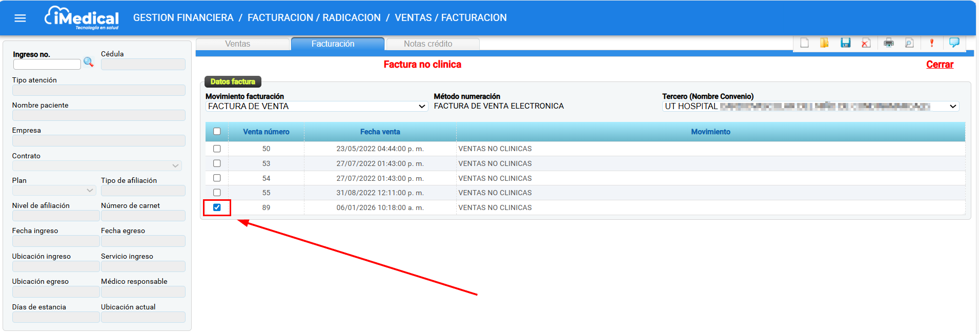Click the document preview magnifier icon
Viewport: 979px width, 334px height.
(x=909, y=43)
